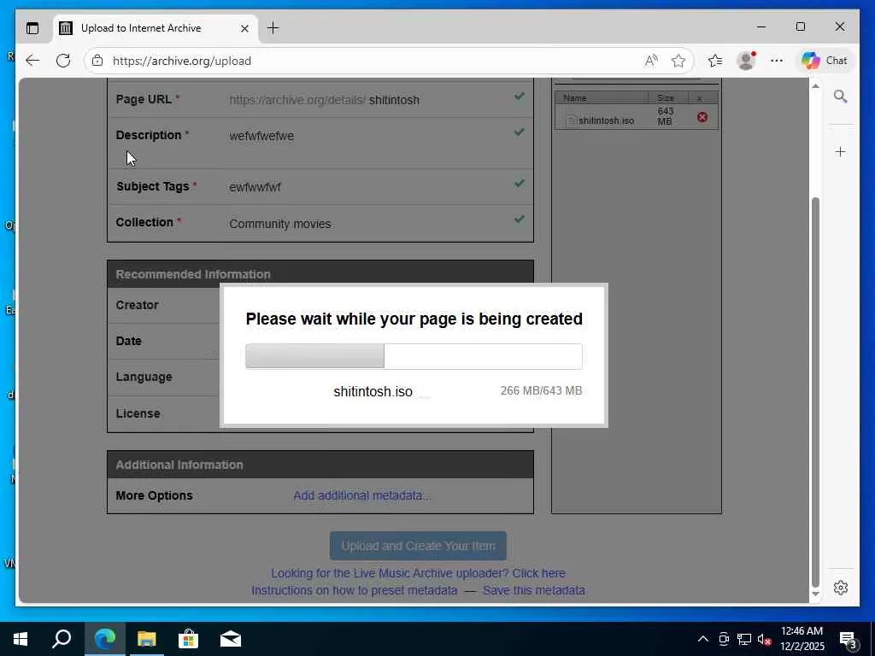Open the Mail app from the taskbar
875x656 pixels.
[231, 639]
